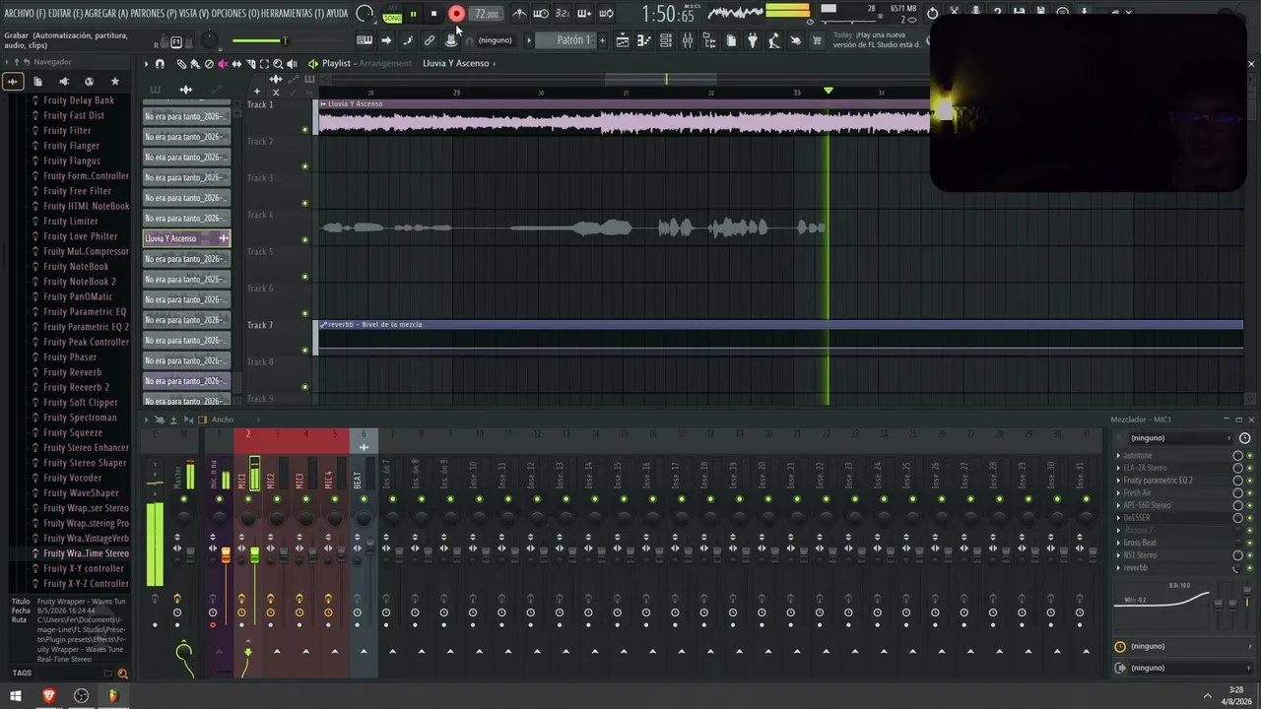Image resolution: width=1261 pixels, height=709 pixels.
Task: Open the browser favorites star tab
Action: pos(115,82)
